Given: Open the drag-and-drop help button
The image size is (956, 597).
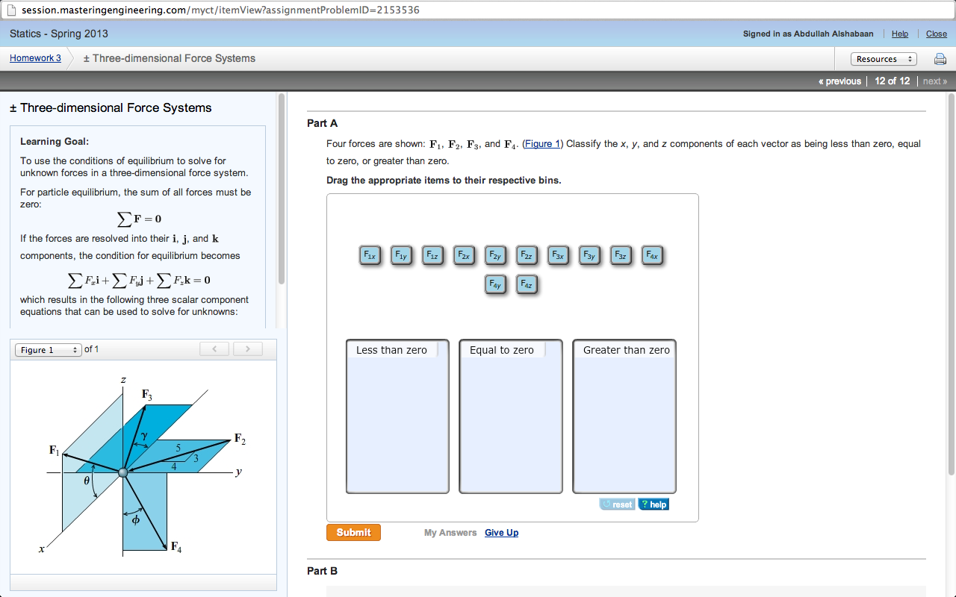Looking at the screenshot, I should pyautogui.click(x=654, y=504).
